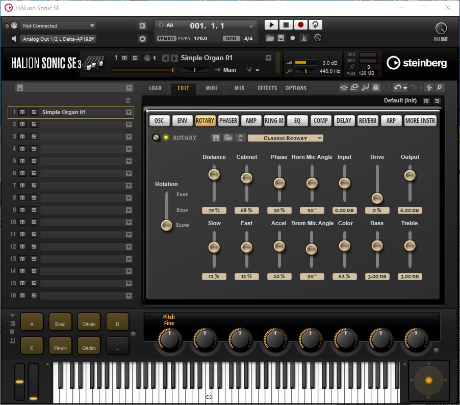
Task: Switch to the LOAD page
Action: [x=155, y=88]
